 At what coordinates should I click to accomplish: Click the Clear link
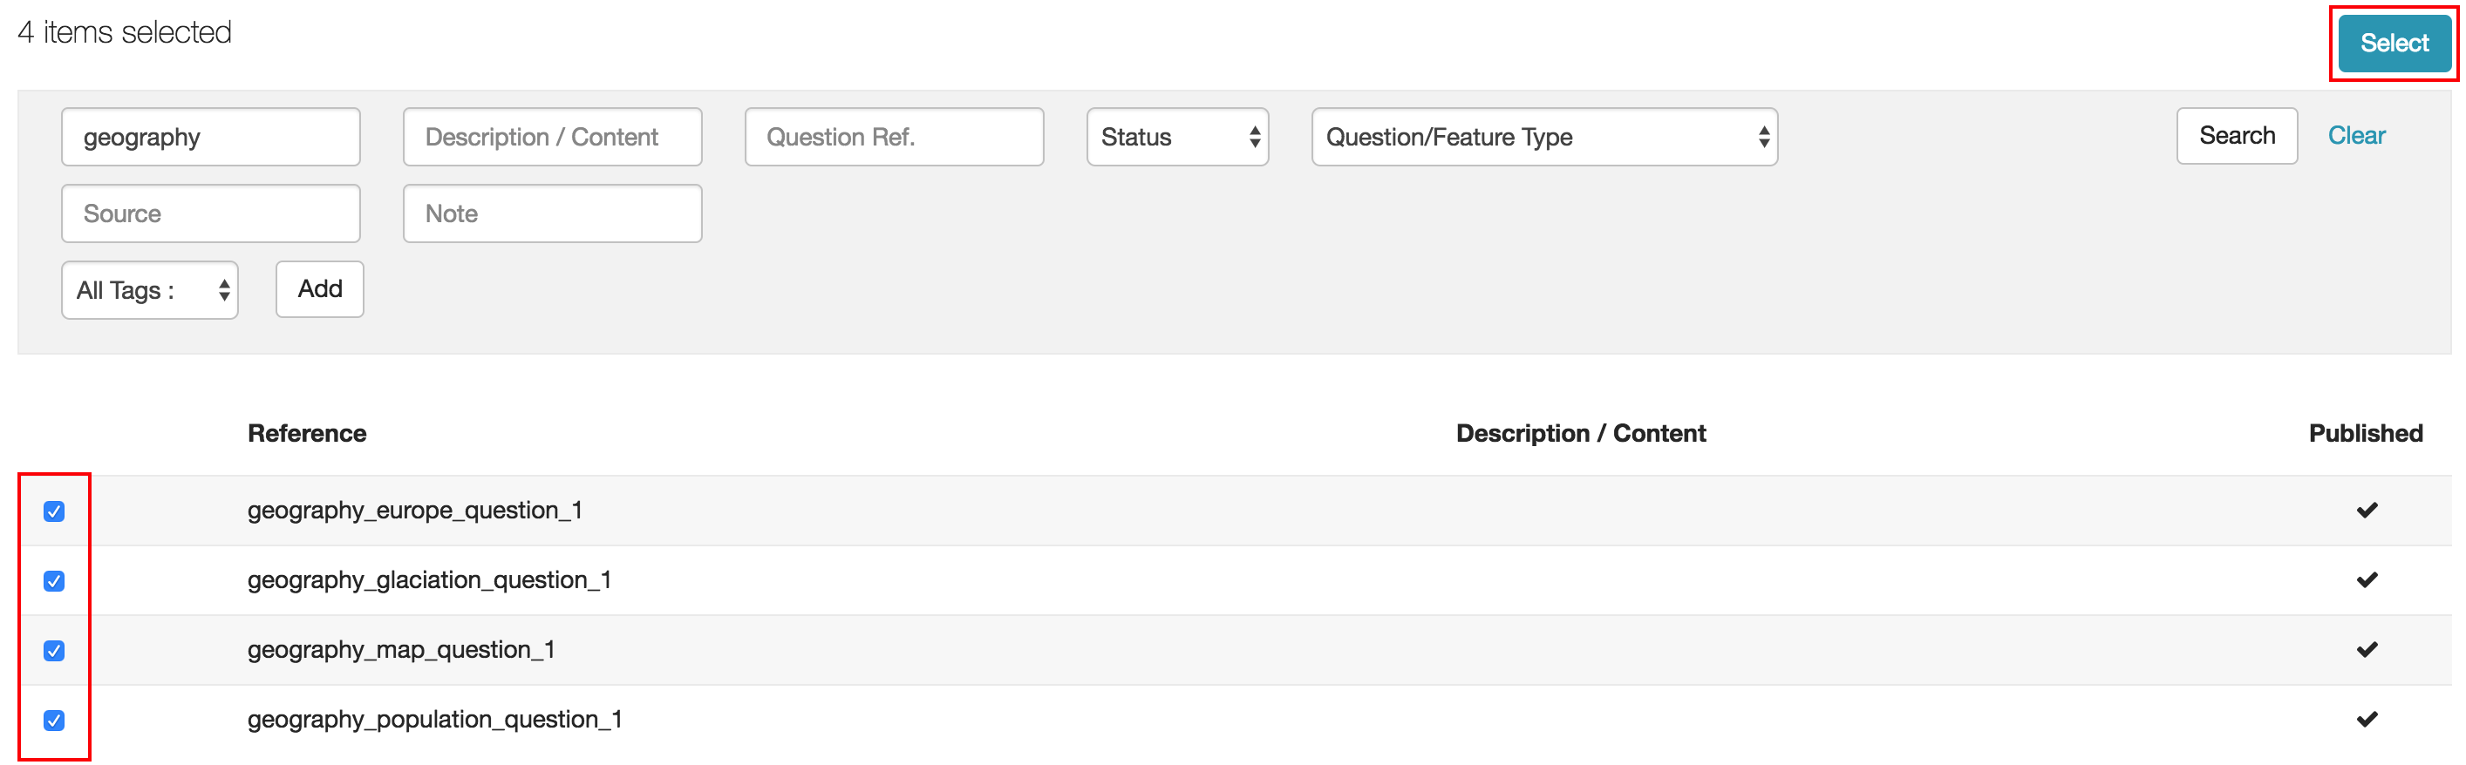[2356, 136]
